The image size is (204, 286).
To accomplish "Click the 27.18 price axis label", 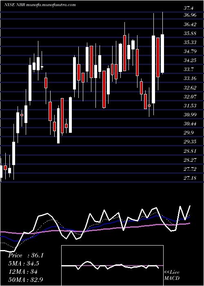I will pos(190,178).
